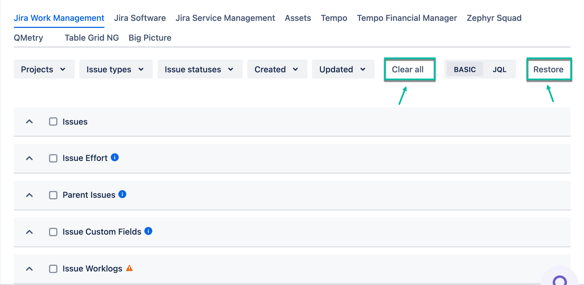The width and height of the screenshot is (584, 285).
Task: Open the Assets tab
Action: point(298,18)
